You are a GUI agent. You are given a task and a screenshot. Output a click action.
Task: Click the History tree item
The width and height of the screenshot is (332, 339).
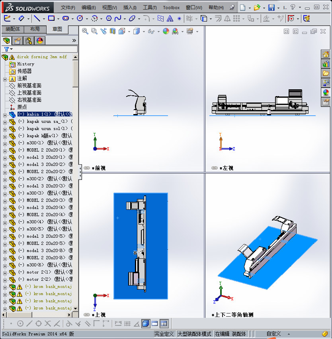pyautogui.click(x=26, y=64)
